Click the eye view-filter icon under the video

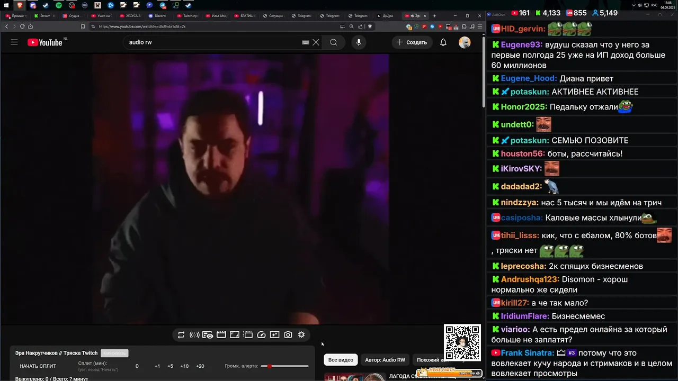[208, 335]
